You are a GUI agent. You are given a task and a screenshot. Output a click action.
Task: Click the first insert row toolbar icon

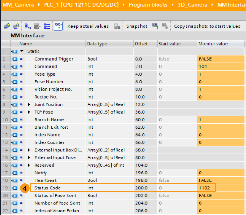[x=6, y=26]
